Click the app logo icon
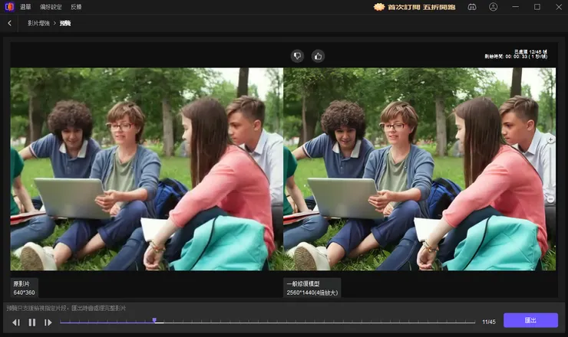568x337 pixels. [x=9, y=7]
